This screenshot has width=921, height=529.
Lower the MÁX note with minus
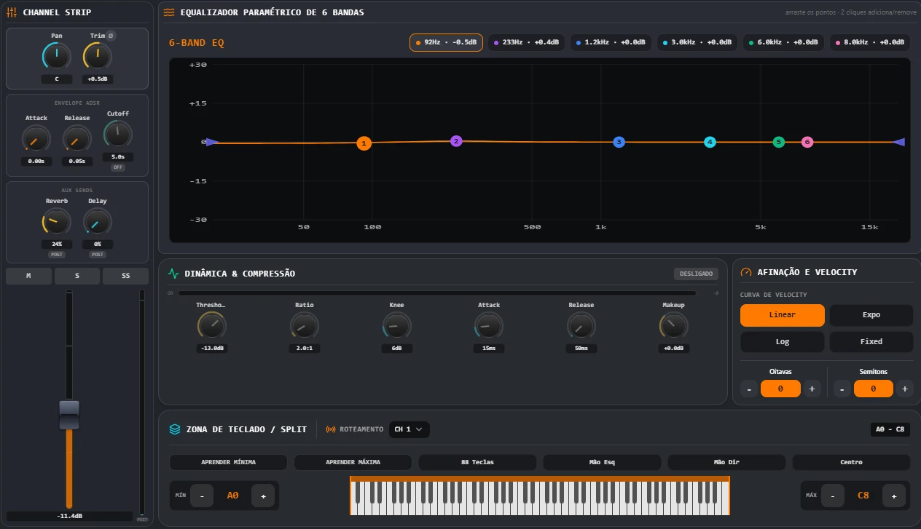833,496
